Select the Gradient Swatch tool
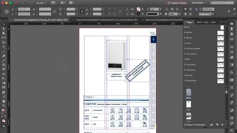The image size is (237, 133). [x=4, y=83]
